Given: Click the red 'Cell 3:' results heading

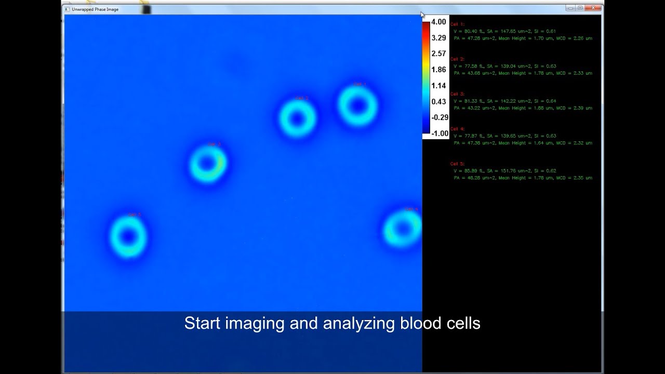Looking at the screenshot, I should tap(457, 94).
